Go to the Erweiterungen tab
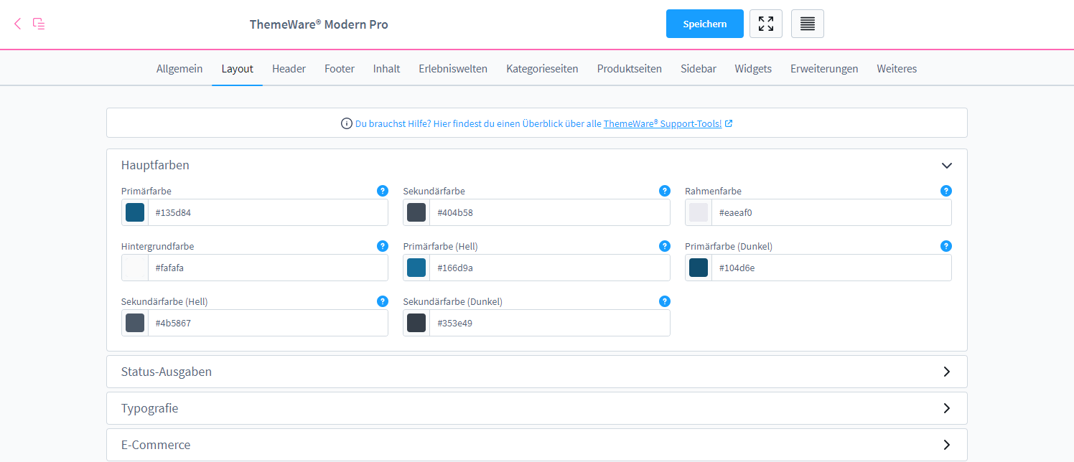 (824, 69)
